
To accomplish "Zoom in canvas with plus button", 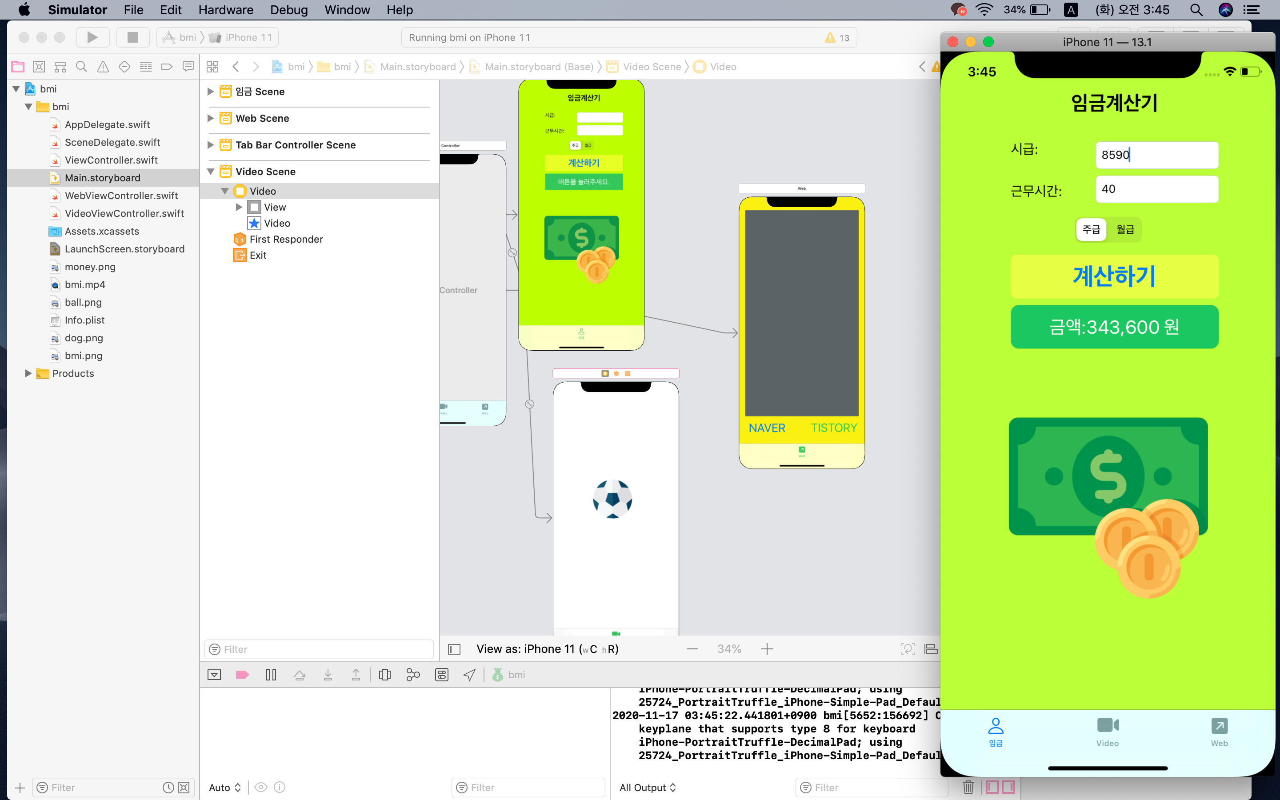I will click(767, 649).
